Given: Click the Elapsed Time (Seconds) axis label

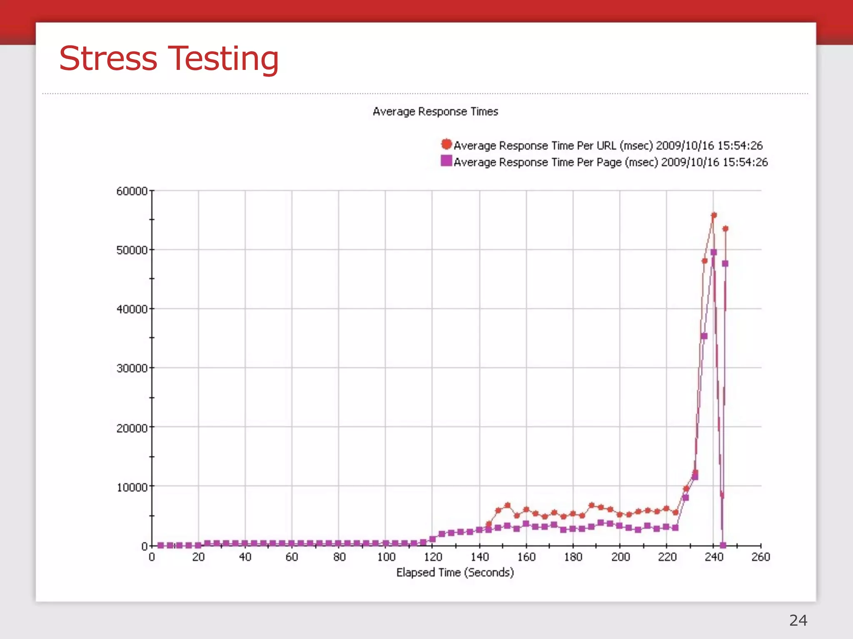Looking at the screenshot, I should pyautogui.click(x=455, y=572).
